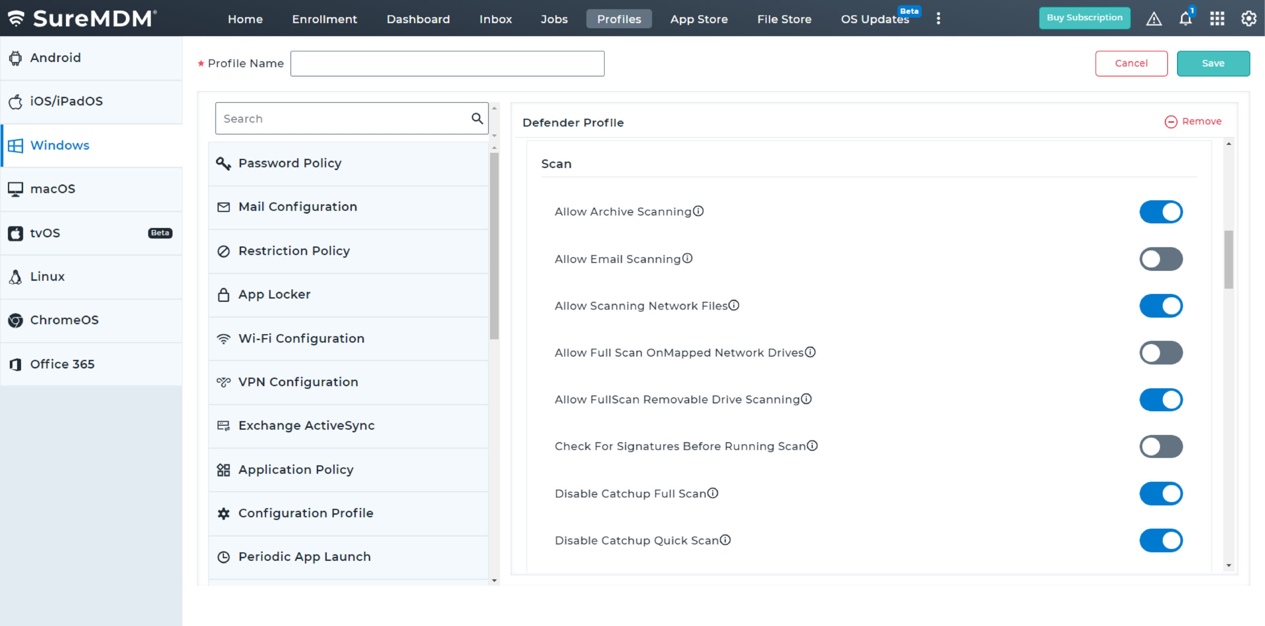Select "Mail Configuration" policy text
Screen dimensions: 1265x626
pos(297,207)
